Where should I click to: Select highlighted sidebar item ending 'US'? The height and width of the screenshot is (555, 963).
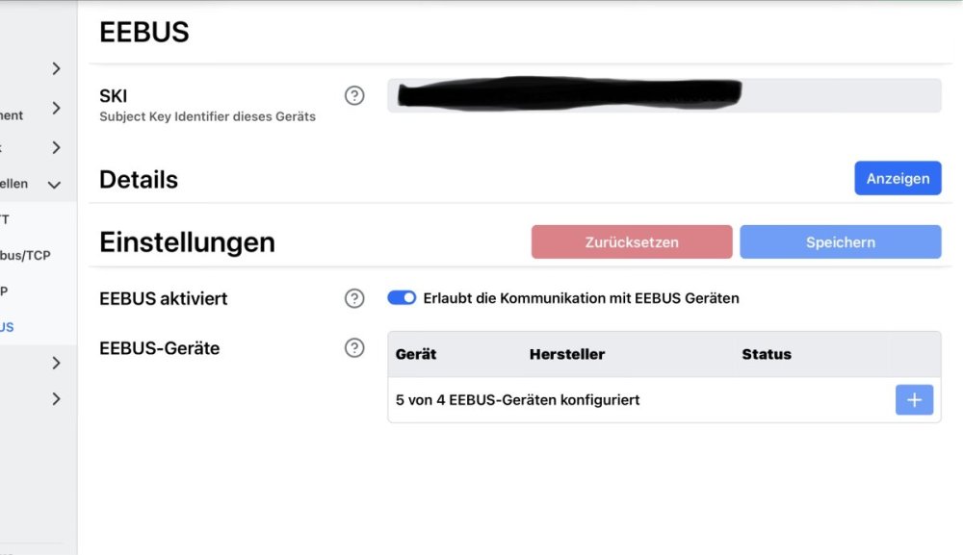[7, 327]
